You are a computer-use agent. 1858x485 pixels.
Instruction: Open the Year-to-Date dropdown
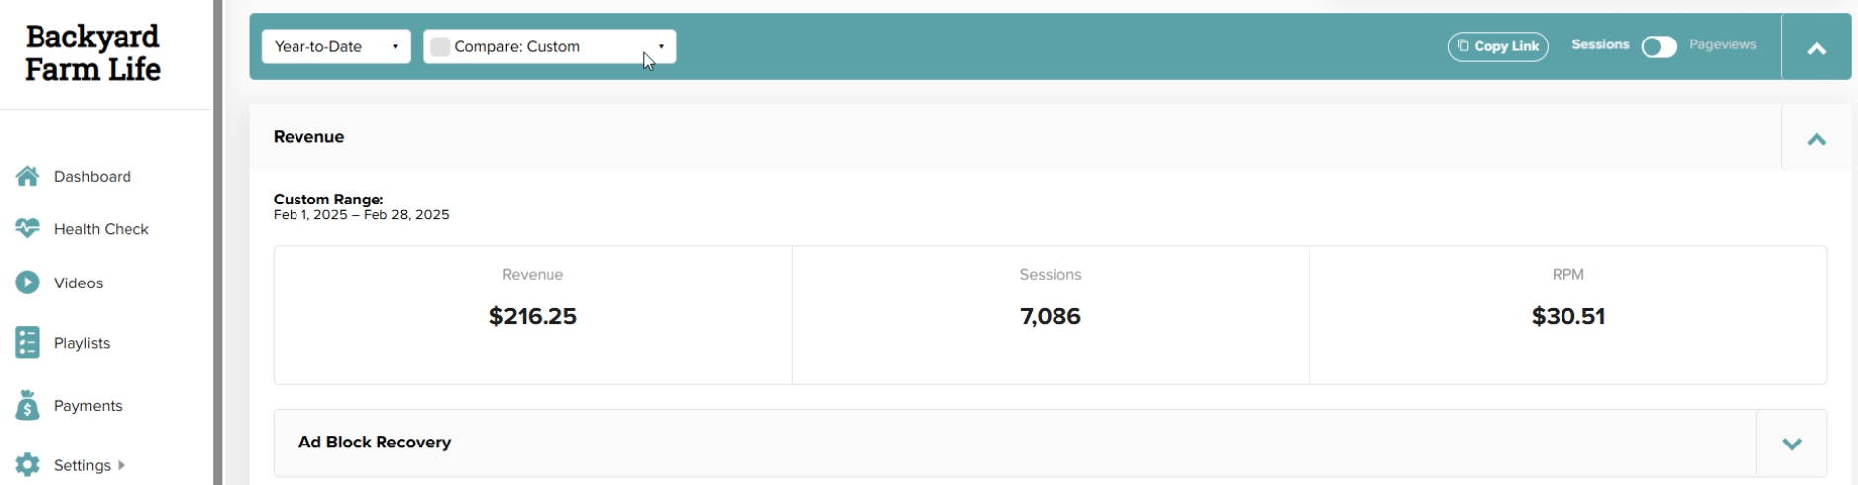[x=336, y=46]
